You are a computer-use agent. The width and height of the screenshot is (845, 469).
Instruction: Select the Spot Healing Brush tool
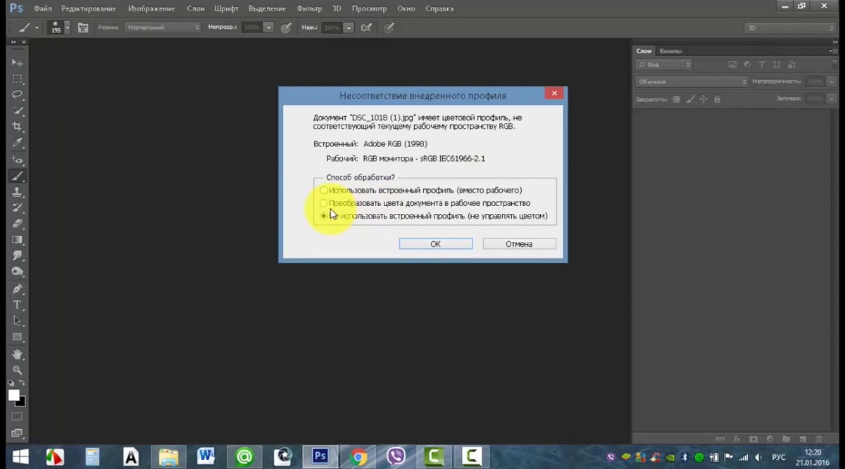[x=18, y=160]
